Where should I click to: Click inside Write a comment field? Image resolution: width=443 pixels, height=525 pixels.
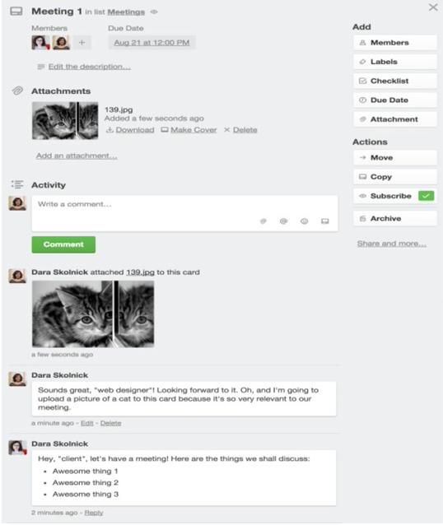[x=185, y=213]
